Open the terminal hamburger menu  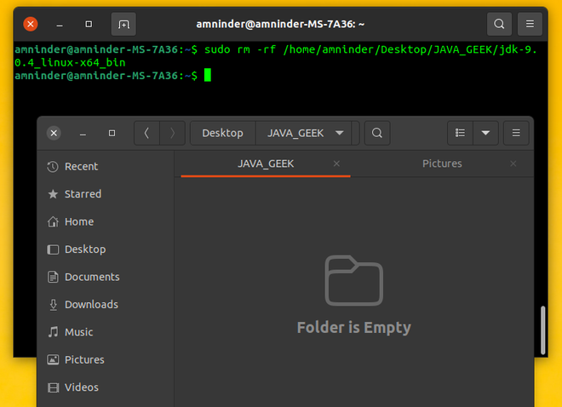(x=530, y=24)
